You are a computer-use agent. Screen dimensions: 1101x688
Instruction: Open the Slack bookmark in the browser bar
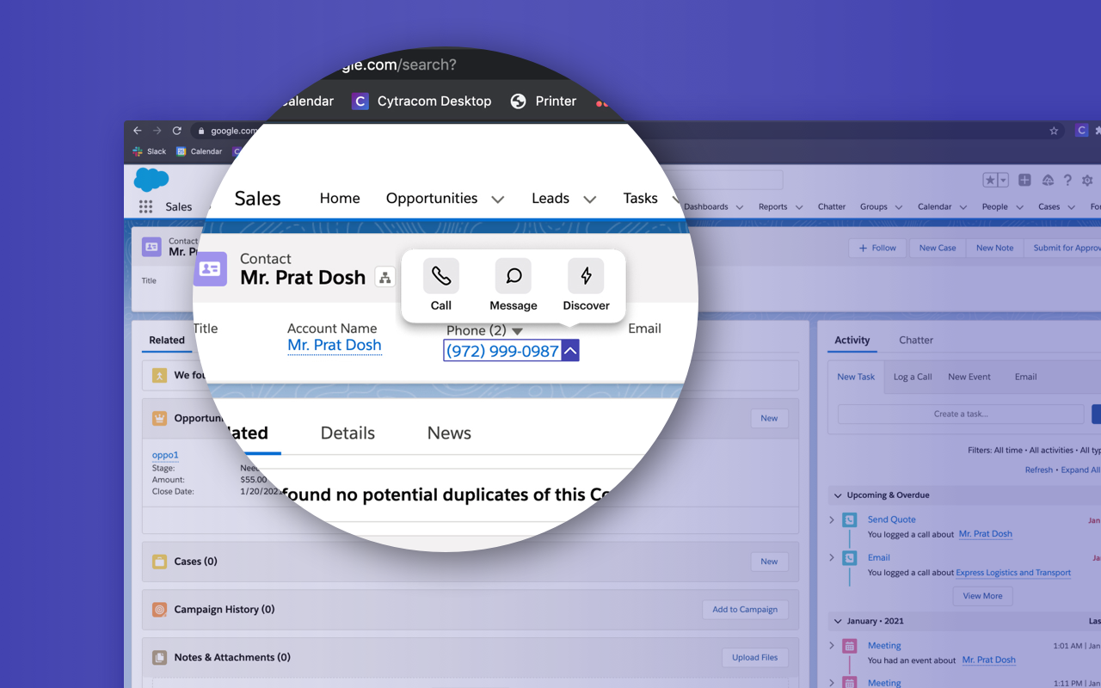tap(148, 150)
